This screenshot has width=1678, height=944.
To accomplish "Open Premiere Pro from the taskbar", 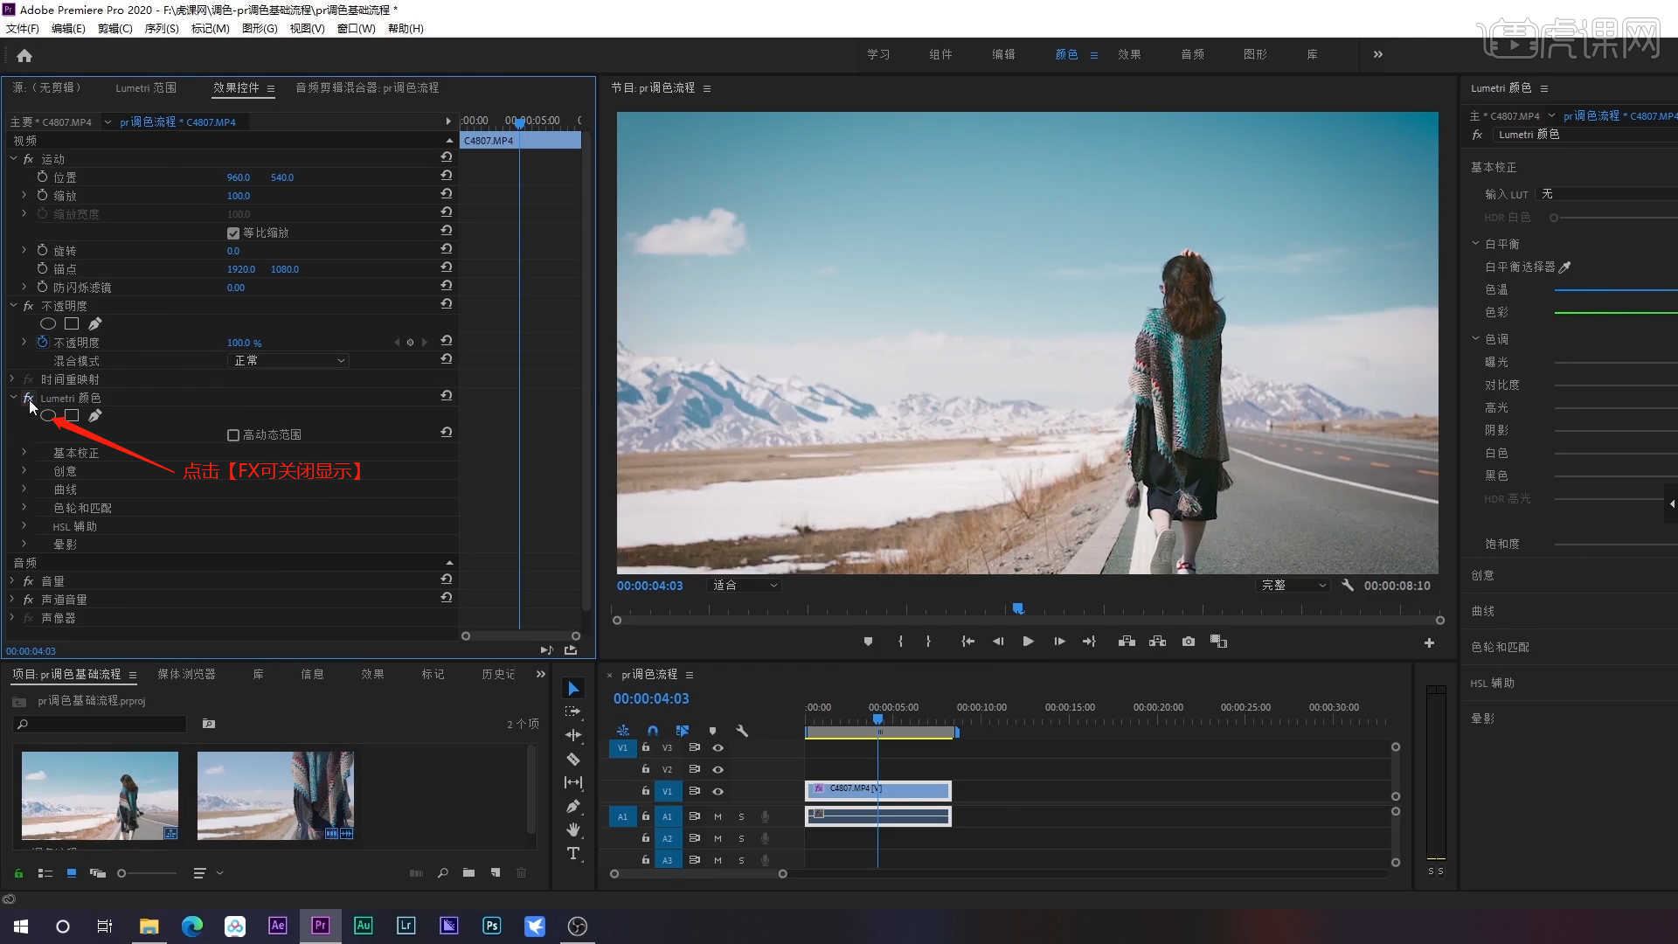I will tap(321, 926).
